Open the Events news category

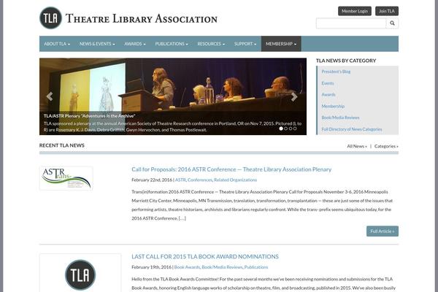(327, 83)
